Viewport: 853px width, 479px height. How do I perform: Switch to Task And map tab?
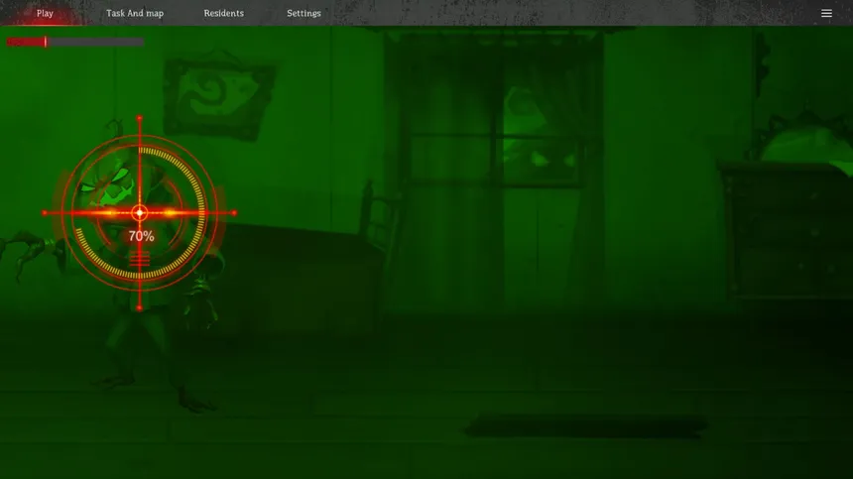[134, 13]
